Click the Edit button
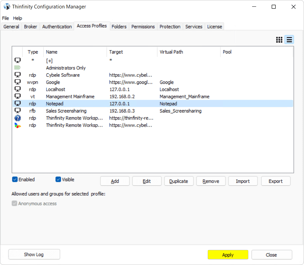 pos(147,181)
